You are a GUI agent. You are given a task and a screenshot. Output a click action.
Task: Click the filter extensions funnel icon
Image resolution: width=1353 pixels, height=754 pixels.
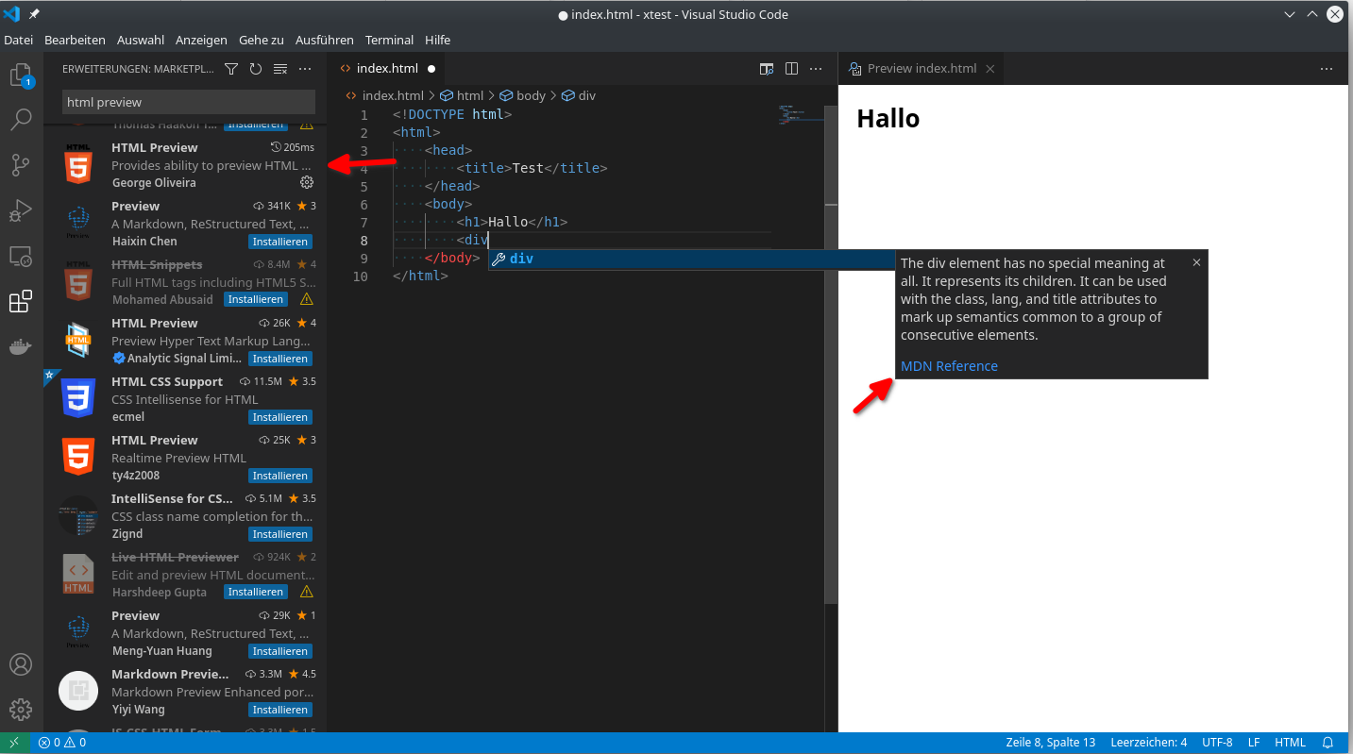pos(231,69)
